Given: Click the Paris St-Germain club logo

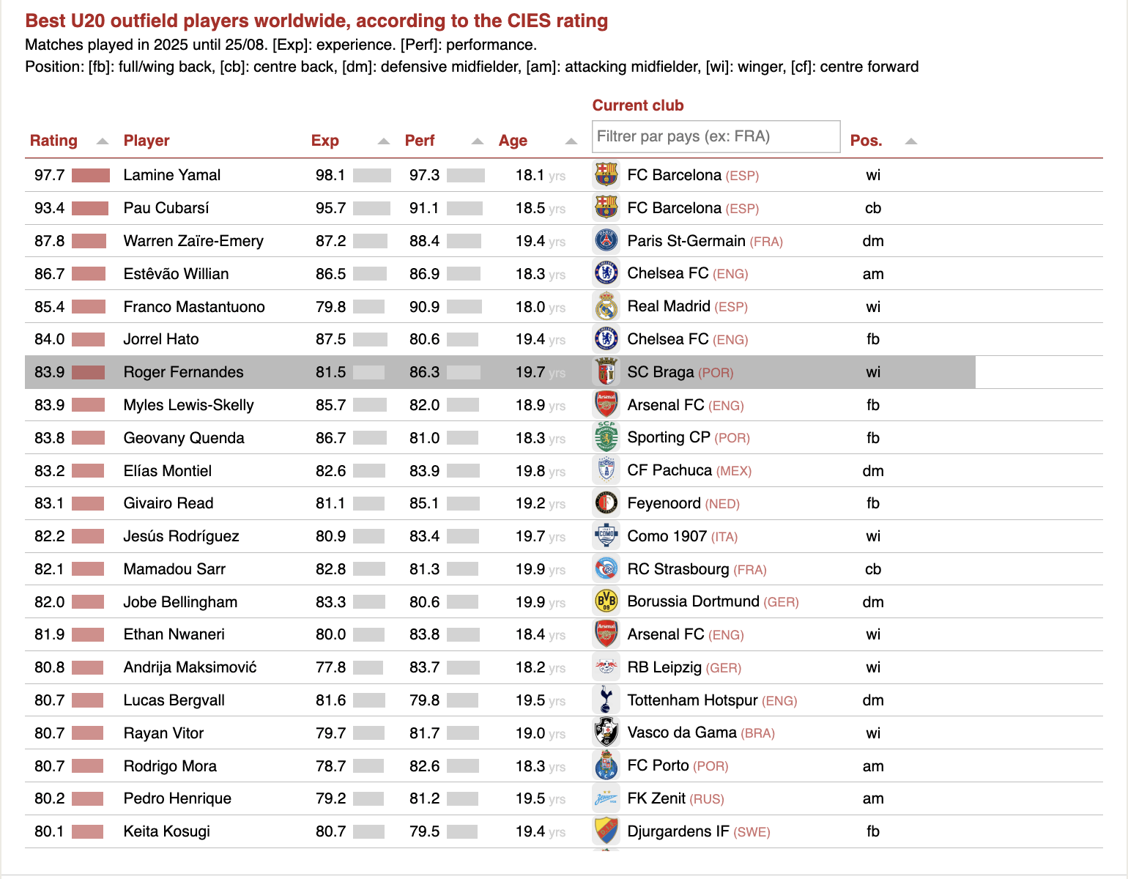Looking at the screenshot, I should [606, 240].
